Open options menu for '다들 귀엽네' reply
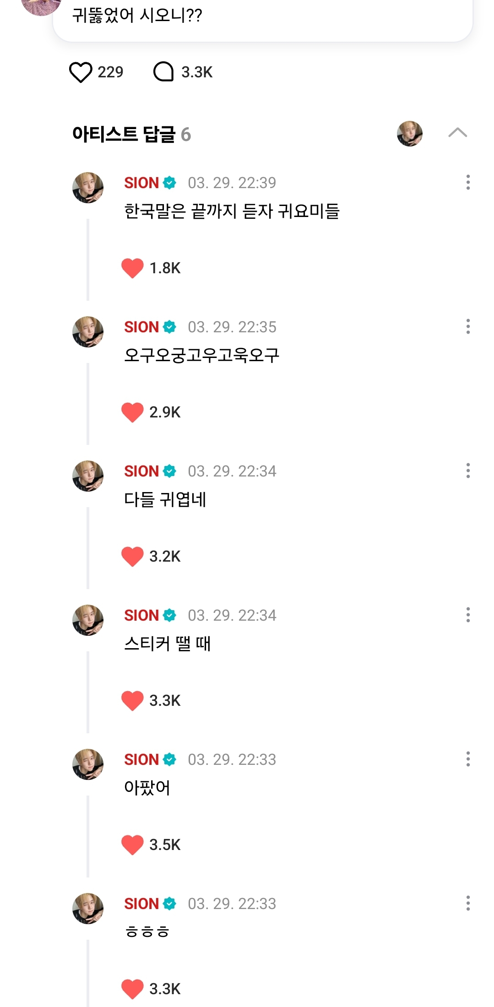 click(x=468, y=471)
